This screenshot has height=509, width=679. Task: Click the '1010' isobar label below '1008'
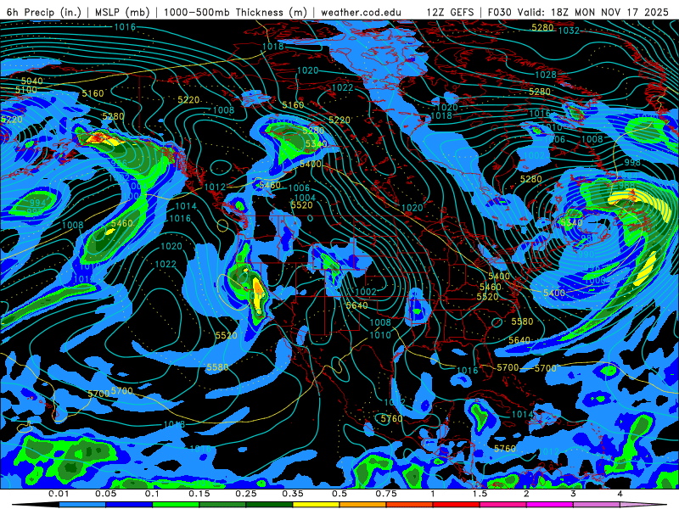[379, 335]
